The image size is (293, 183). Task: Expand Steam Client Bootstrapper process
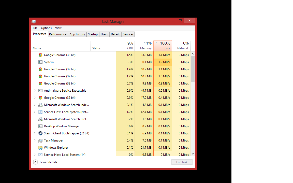35,133
